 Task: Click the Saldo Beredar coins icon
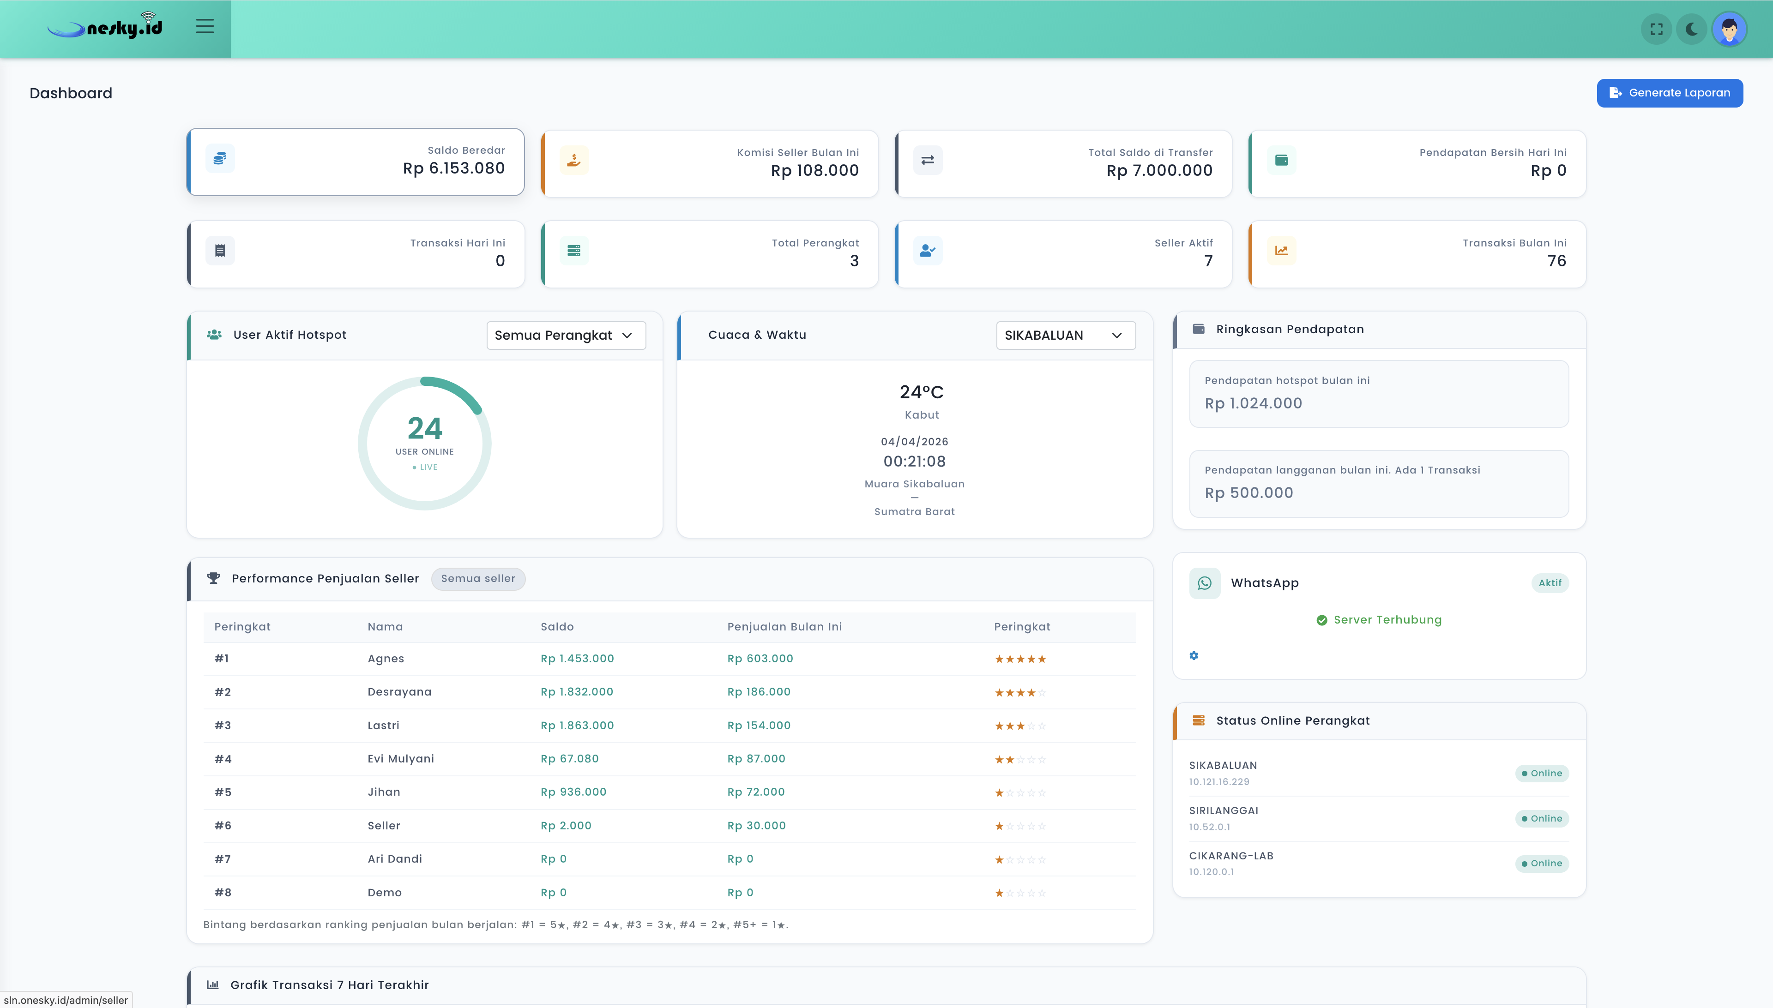click(x=220, y=159)
